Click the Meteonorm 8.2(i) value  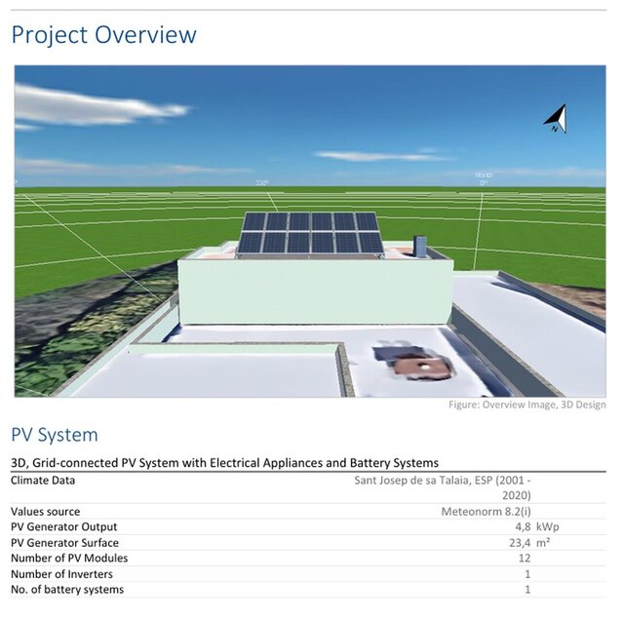coord(486,511)
